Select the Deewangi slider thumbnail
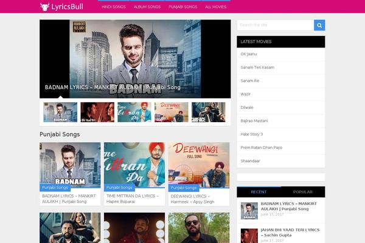365x243 pixels. point(172,112)
